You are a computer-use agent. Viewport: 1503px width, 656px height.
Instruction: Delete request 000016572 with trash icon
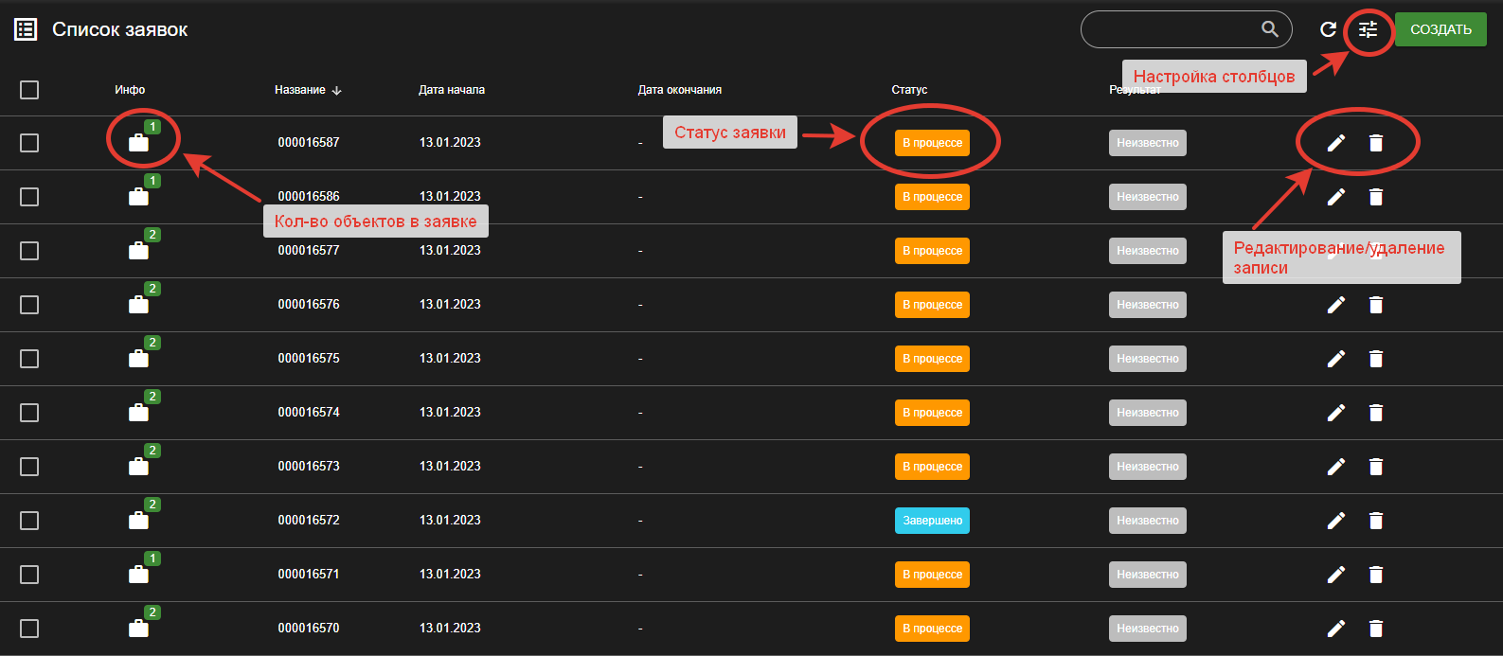click(1376, 521)
